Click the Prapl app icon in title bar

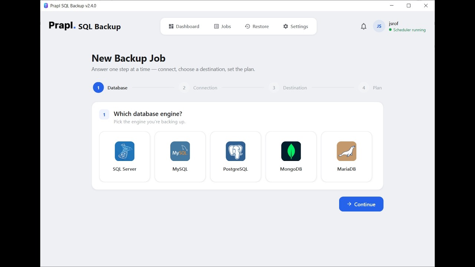click(46, 6)
